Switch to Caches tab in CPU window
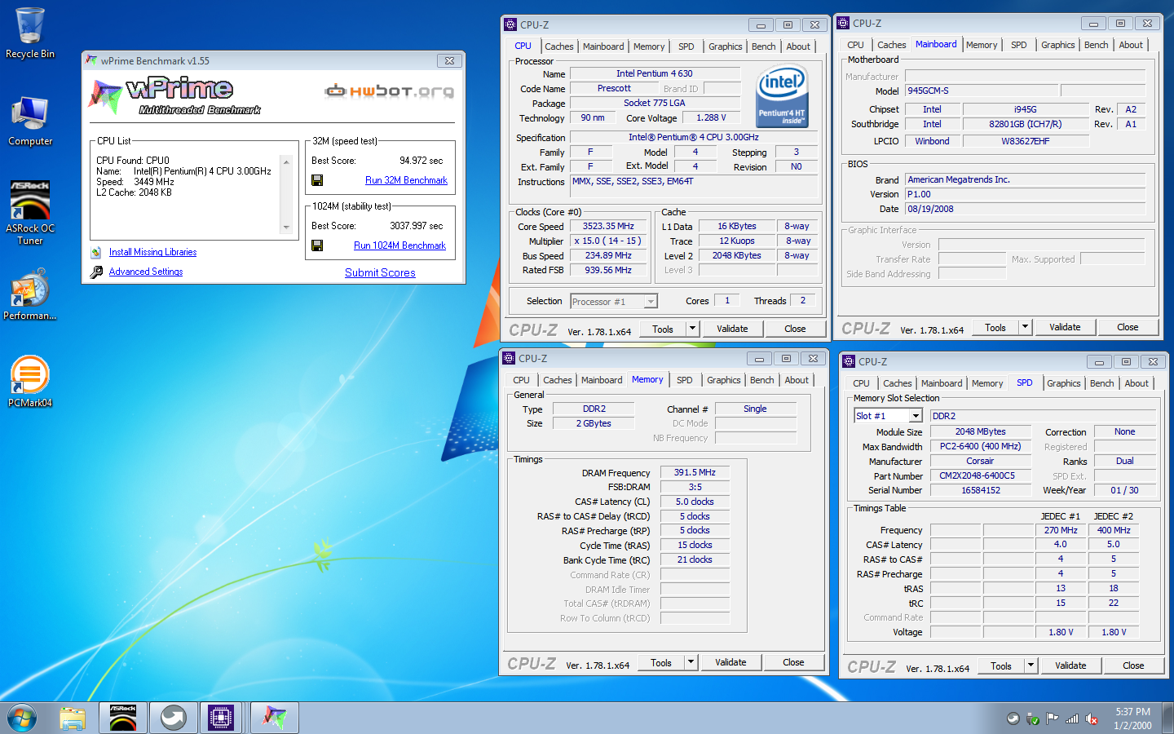Image resolution: width=1174 pixels, height=734 pixels. [559, 46]
